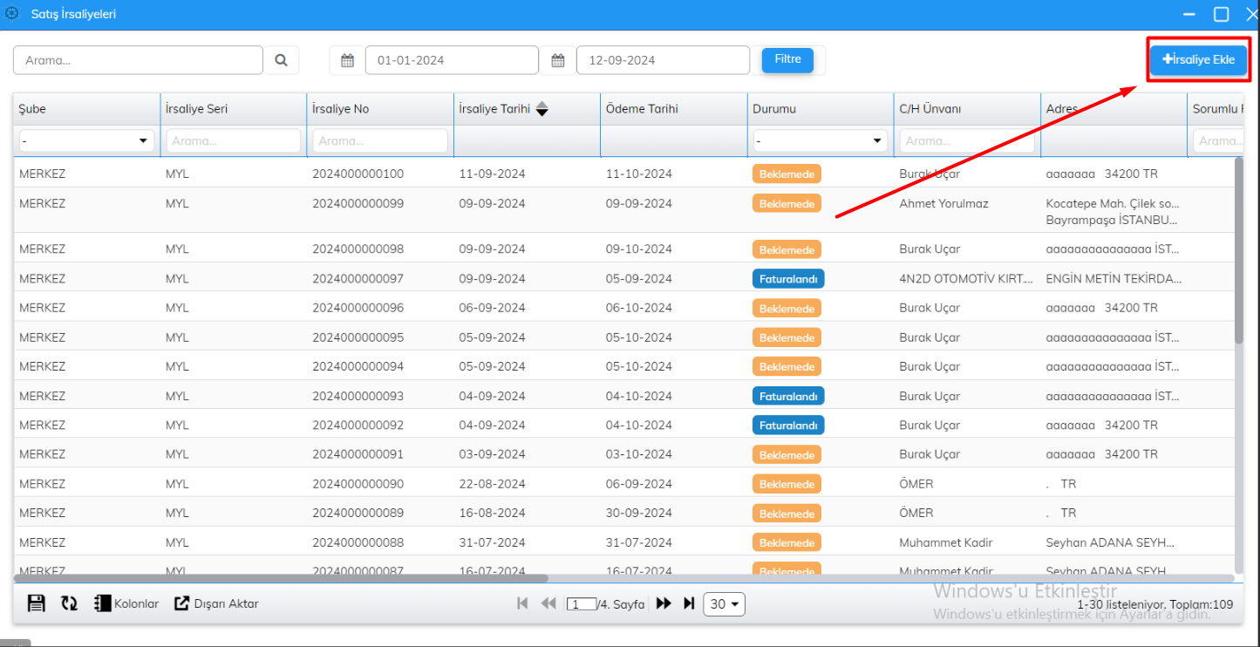
Task: Jump to the last page icon
Action: tap(689, 603)
